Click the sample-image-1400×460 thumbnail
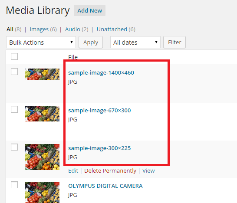237x203 pixels. click(42, 74)
